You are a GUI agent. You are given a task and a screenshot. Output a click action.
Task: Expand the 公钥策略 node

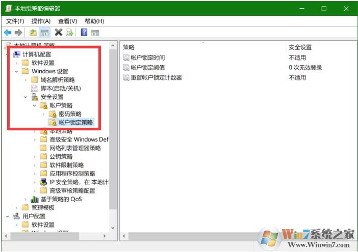[x=35, y=156]
